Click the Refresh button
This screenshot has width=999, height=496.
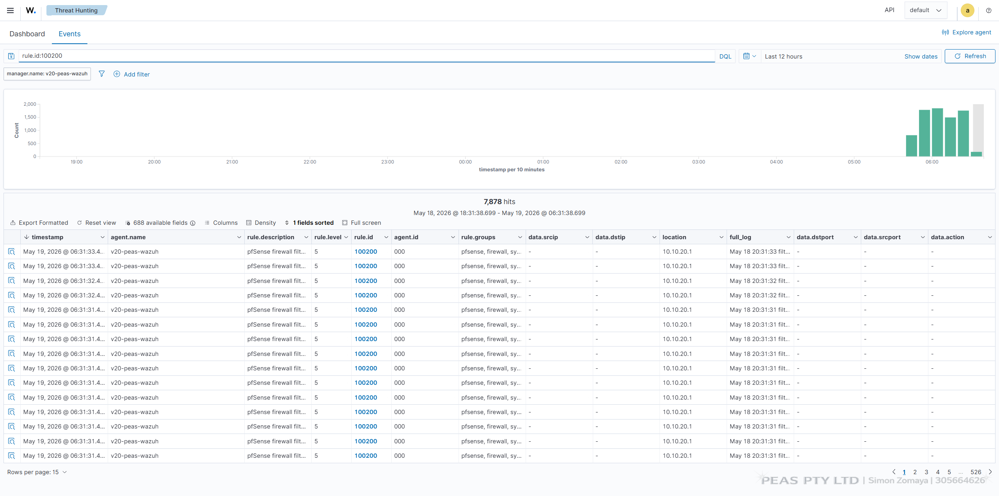point(970,56)
